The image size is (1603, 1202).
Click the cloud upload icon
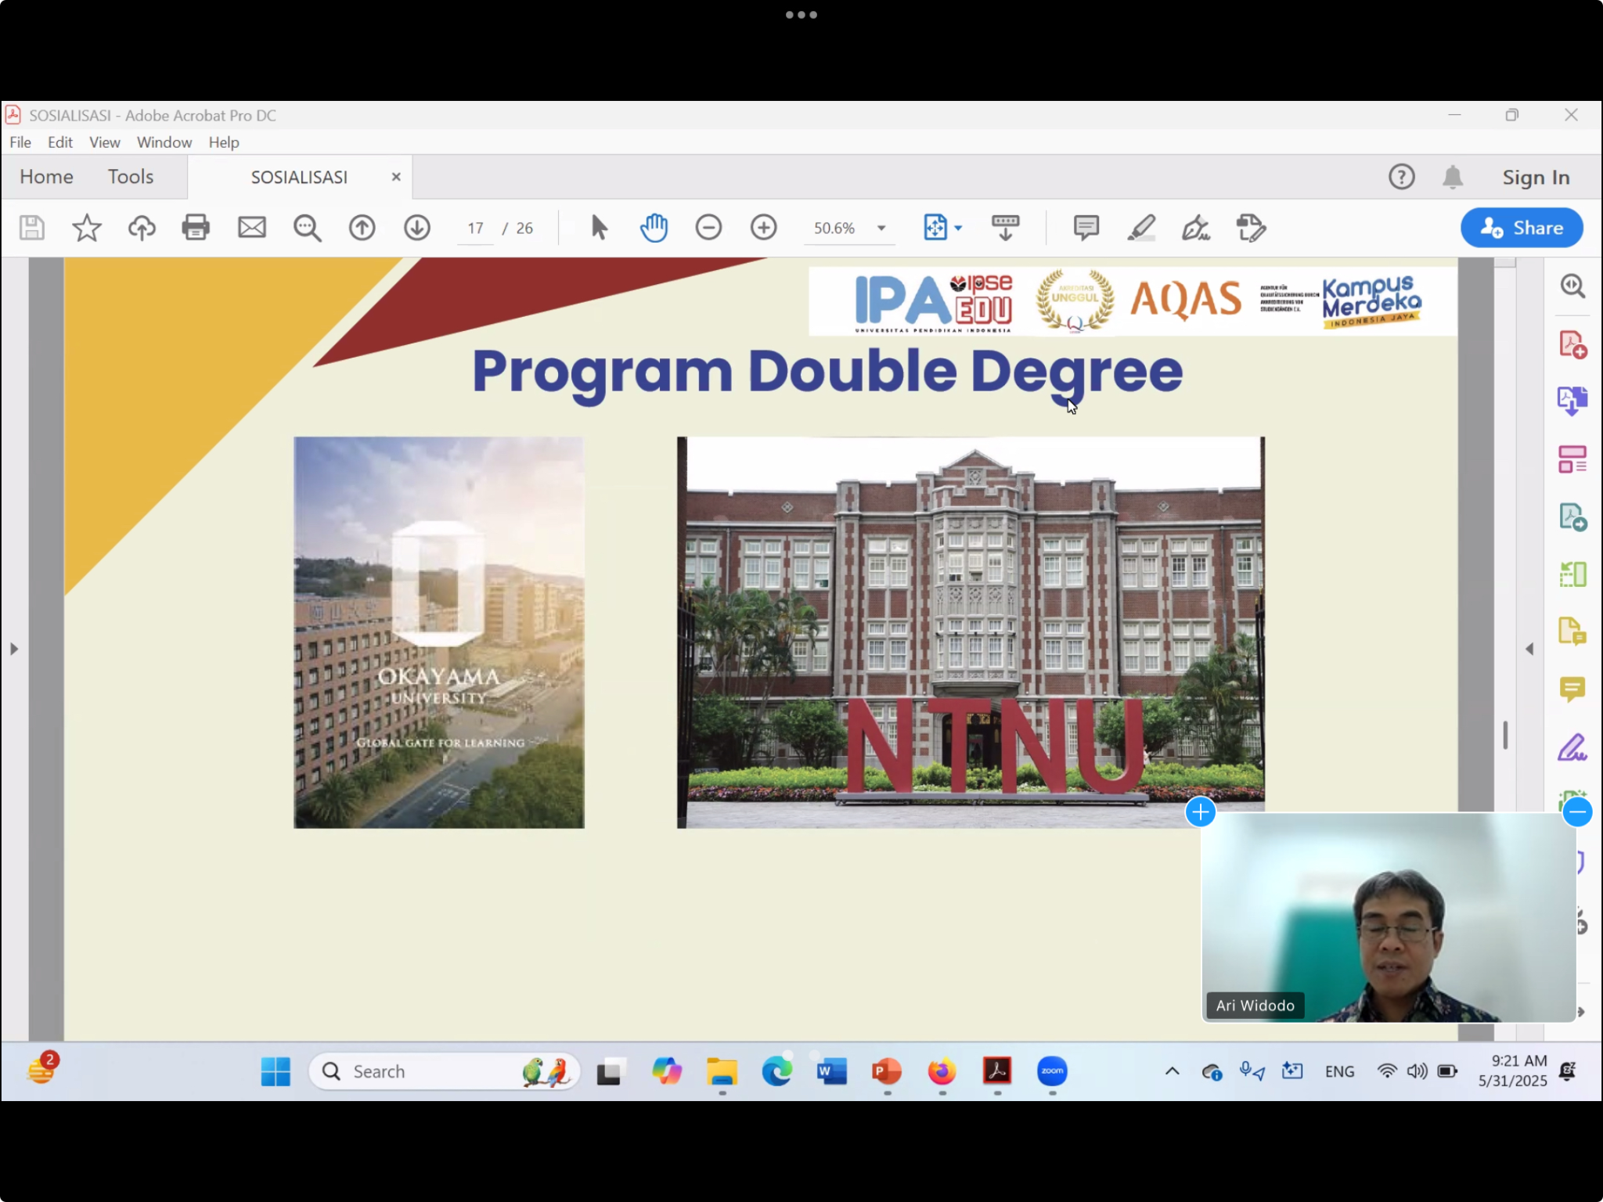(x=142, y=228)
